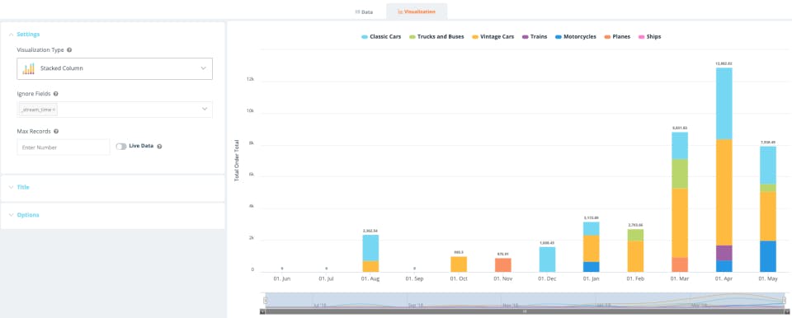Select the Trucks and Buses segment in February column
792x318 pixels.
[635, 235]
